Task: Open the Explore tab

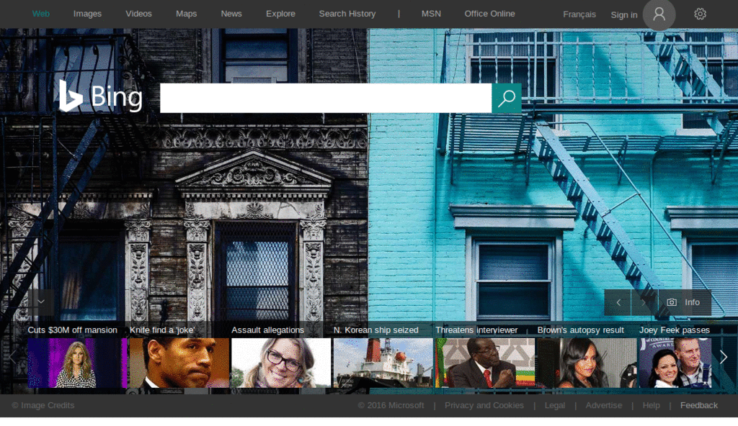Action: pyautogui.click(x=280, y=14)
